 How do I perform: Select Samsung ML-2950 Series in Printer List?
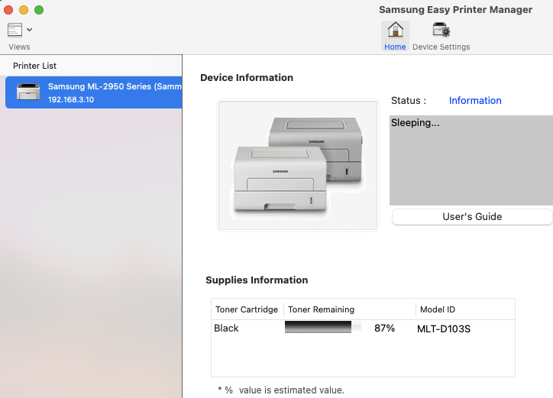click(94, 92)
